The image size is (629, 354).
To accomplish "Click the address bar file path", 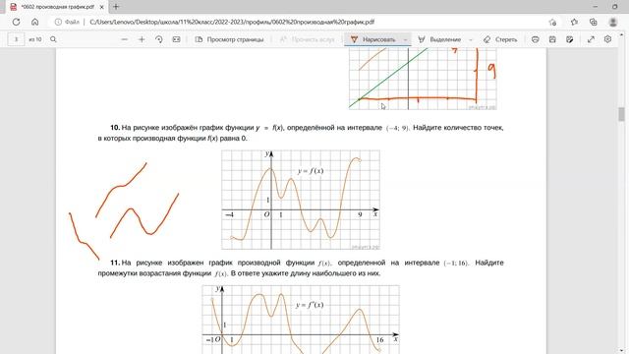I will click(x=232, y=22).
